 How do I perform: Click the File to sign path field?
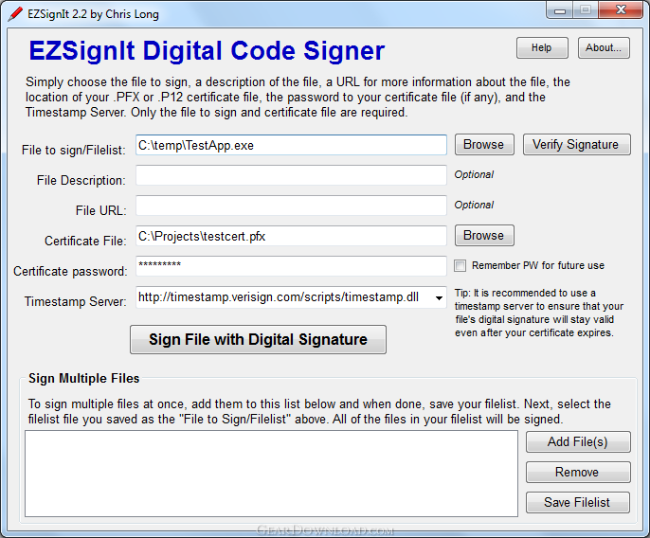coord(291,145)
